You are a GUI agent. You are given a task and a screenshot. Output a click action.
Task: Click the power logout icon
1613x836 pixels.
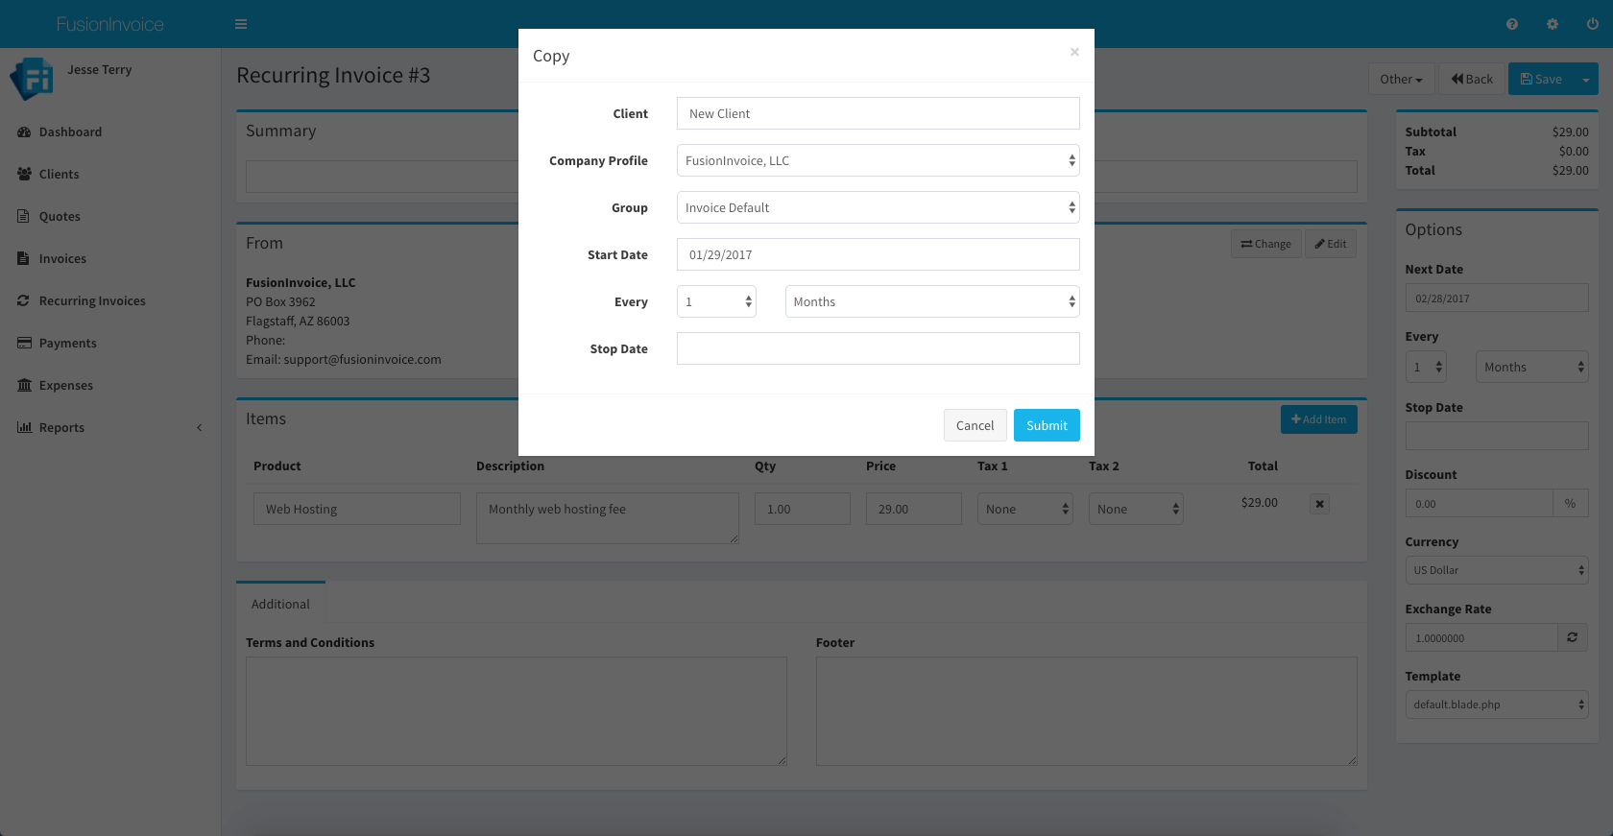pos(1593,24)
